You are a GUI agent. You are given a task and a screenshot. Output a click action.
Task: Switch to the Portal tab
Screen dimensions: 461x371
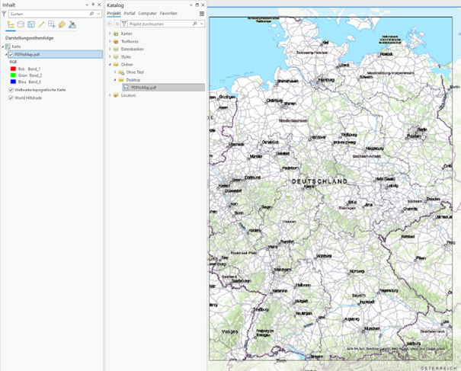tap(130, 14)
